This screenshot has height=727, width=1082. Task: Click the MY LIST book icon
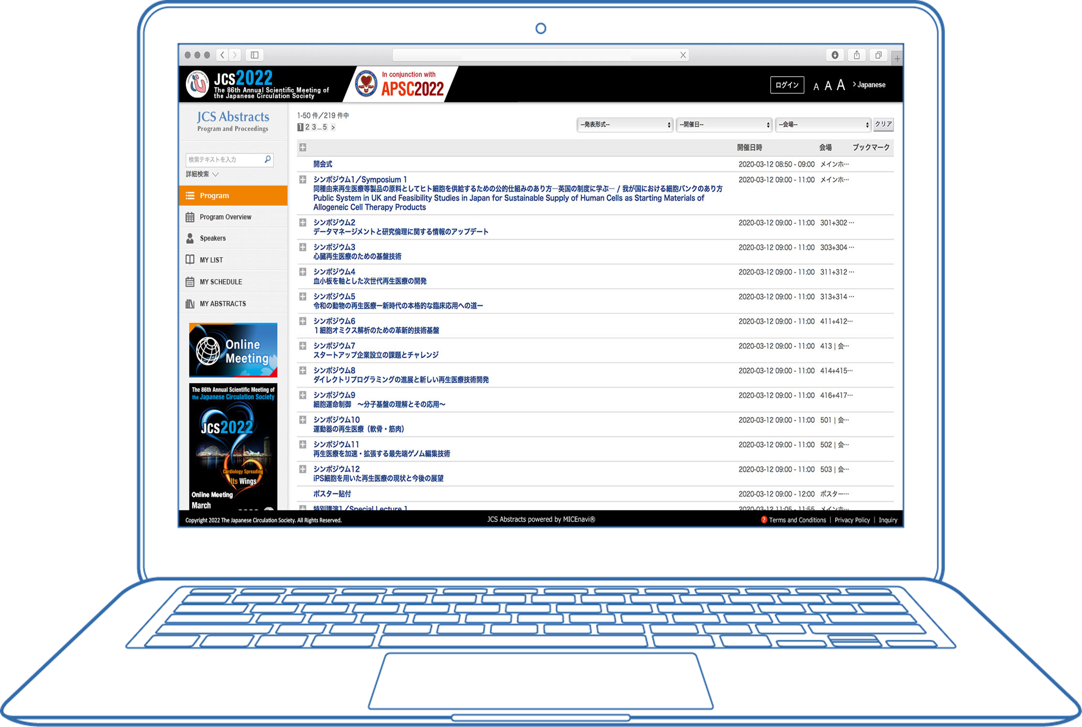coord(190,260)
